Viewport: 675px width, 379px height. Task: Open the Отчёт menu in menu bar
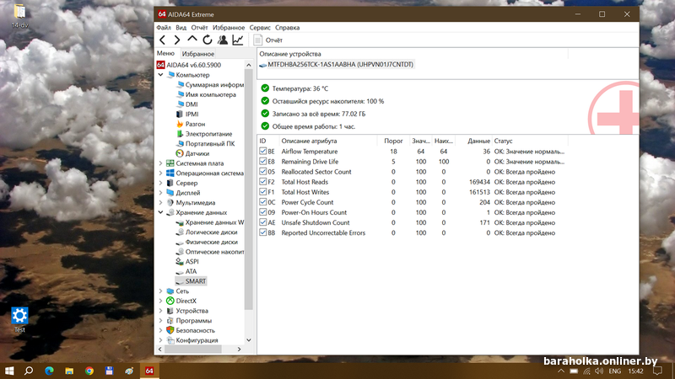[x=199, y=28]
